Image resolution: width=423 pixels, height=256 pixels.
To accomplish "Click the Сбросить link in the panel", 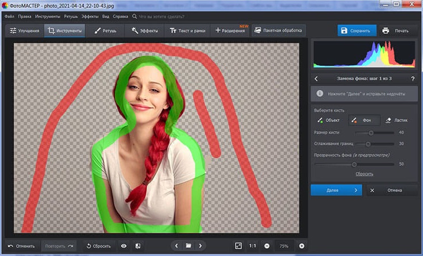I will click(365, 174).
